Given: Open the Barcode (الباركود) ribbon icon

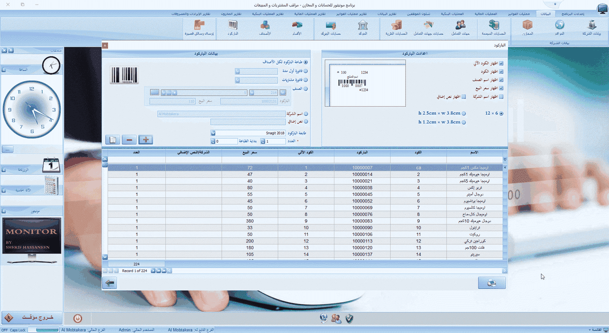Looking at the screenshot, I should click(233, 26).
